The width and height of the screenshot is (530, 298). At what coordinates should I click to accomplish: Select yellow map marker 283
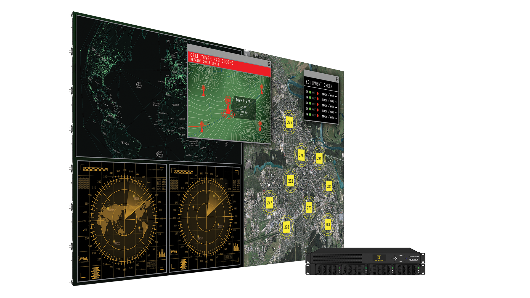tap(328, 224)
